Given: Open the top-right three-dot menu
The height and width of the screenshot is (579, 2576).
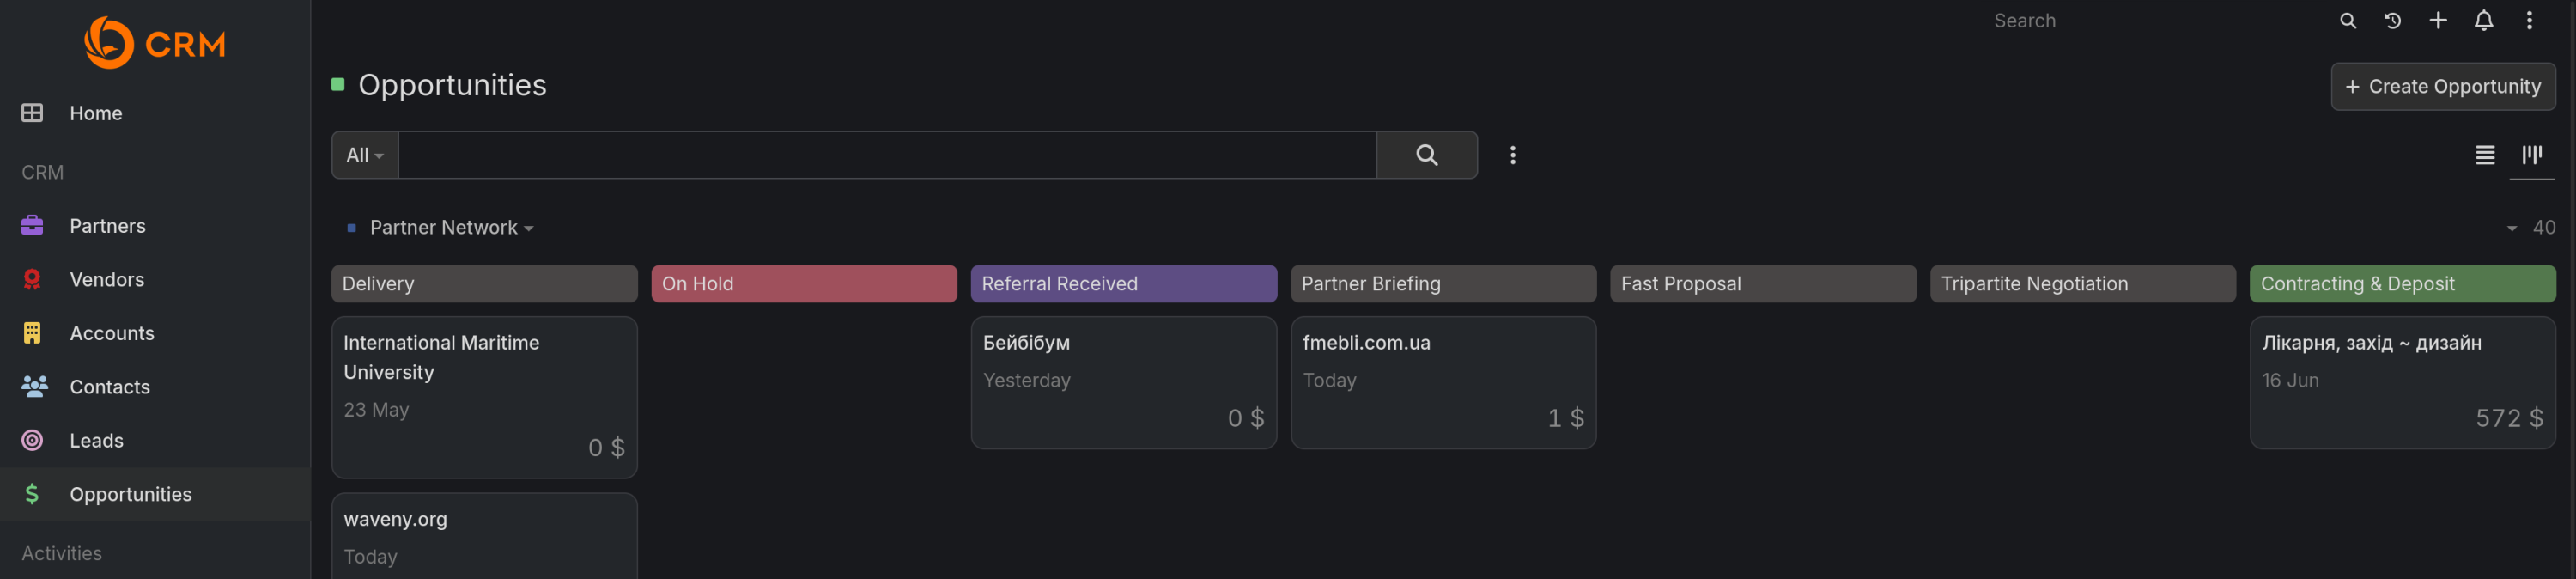Looking at the screenshot, I should 2529,21.
